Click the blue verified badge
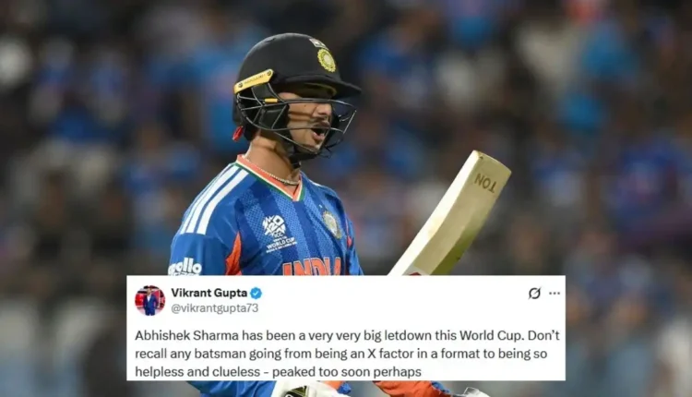Viewport: 692px width, 397px height. (257, 293)
